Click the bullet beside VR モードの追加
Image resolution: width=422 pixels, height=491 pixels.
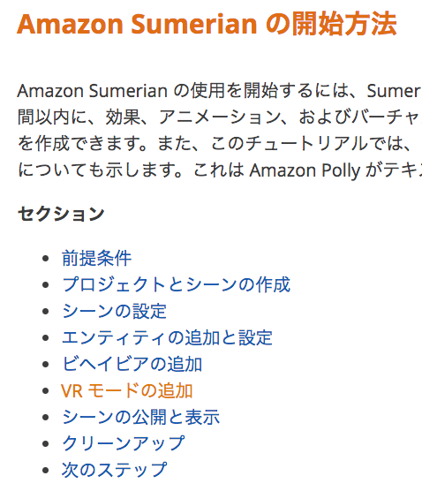[x=46, y=391]
